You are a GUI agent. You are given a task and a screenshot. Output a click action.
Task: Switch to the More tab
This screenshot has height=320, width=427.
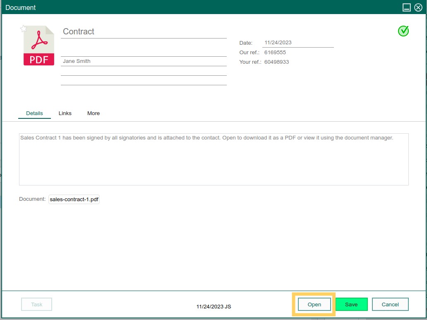point(93,113)
